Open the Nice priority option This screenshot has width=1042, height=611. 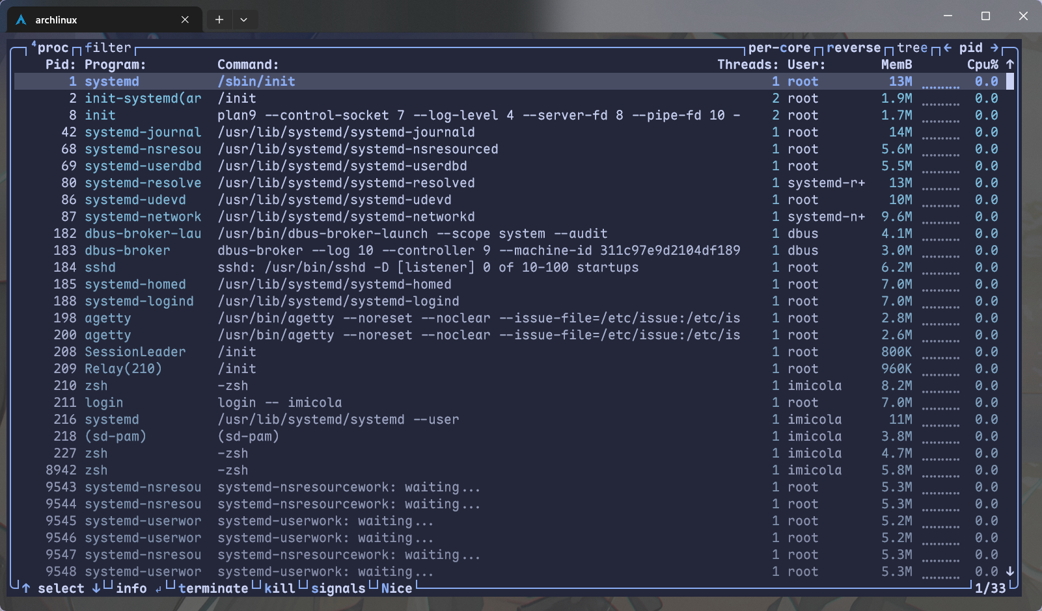(x=396, y=588)
